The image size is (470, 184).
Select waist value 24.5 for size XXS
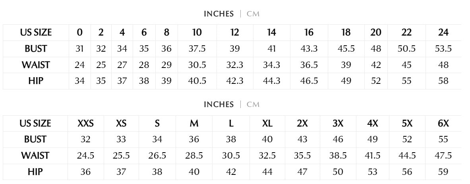coord(85,155)
